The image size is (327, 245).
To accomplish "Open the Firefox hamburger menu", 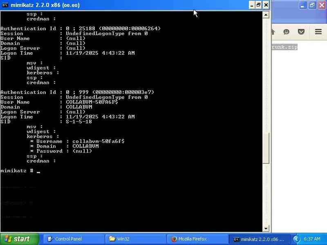I will click(x=318, y=32).
